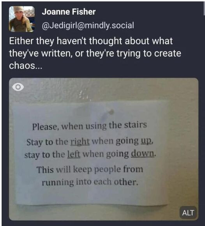
Task: Click the post text starting with 'Either they haven't'
Action: pyautogui.click(x=95, y=53)
